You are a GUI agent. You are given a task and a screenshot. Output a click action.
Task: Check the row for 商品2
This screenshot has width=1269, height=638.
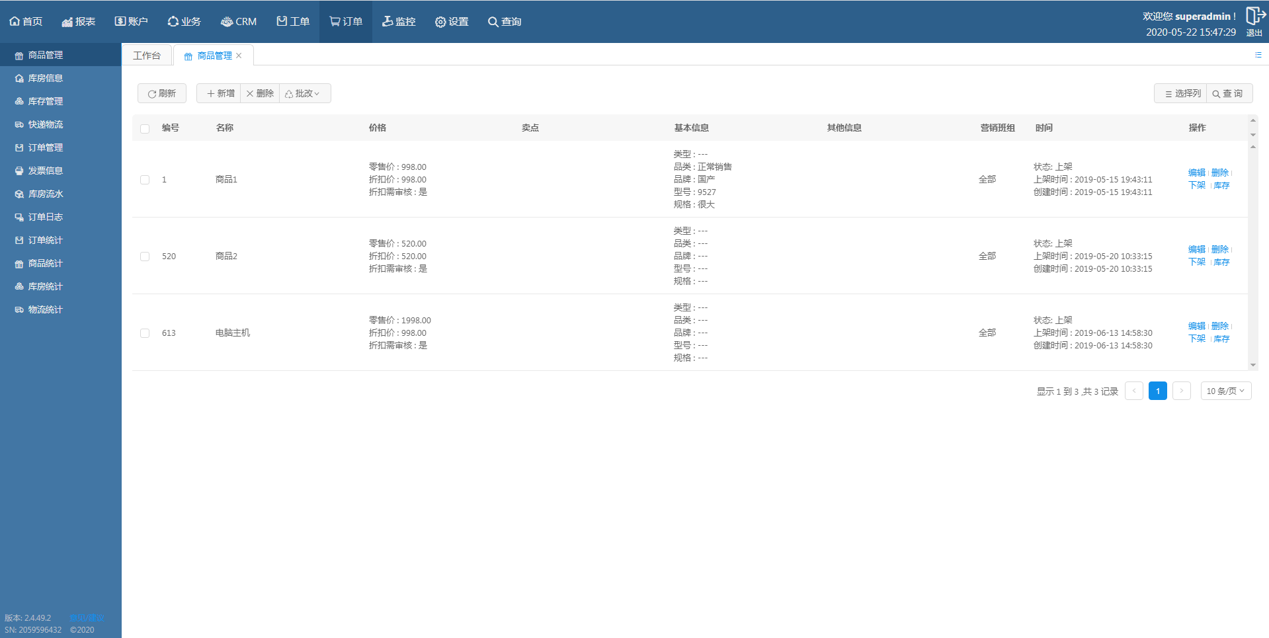point(145,257)
